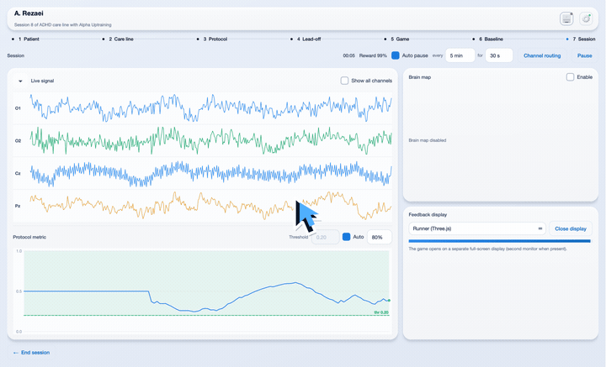Open settings gear with green status dot
The image size is (606, 367).
coord(586,18)
